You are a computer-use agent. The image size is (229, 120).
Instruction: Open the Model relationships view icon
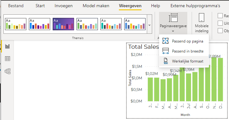8,71
